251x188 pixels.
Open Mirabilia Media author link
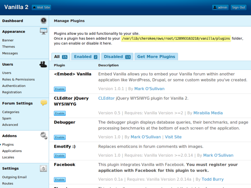[x=208, y=113]
